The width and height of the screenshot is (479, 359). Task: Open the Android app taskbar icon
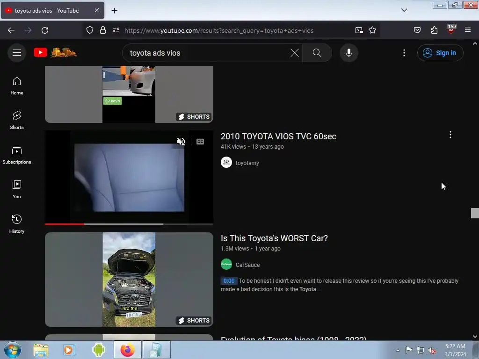pos(98,350)
